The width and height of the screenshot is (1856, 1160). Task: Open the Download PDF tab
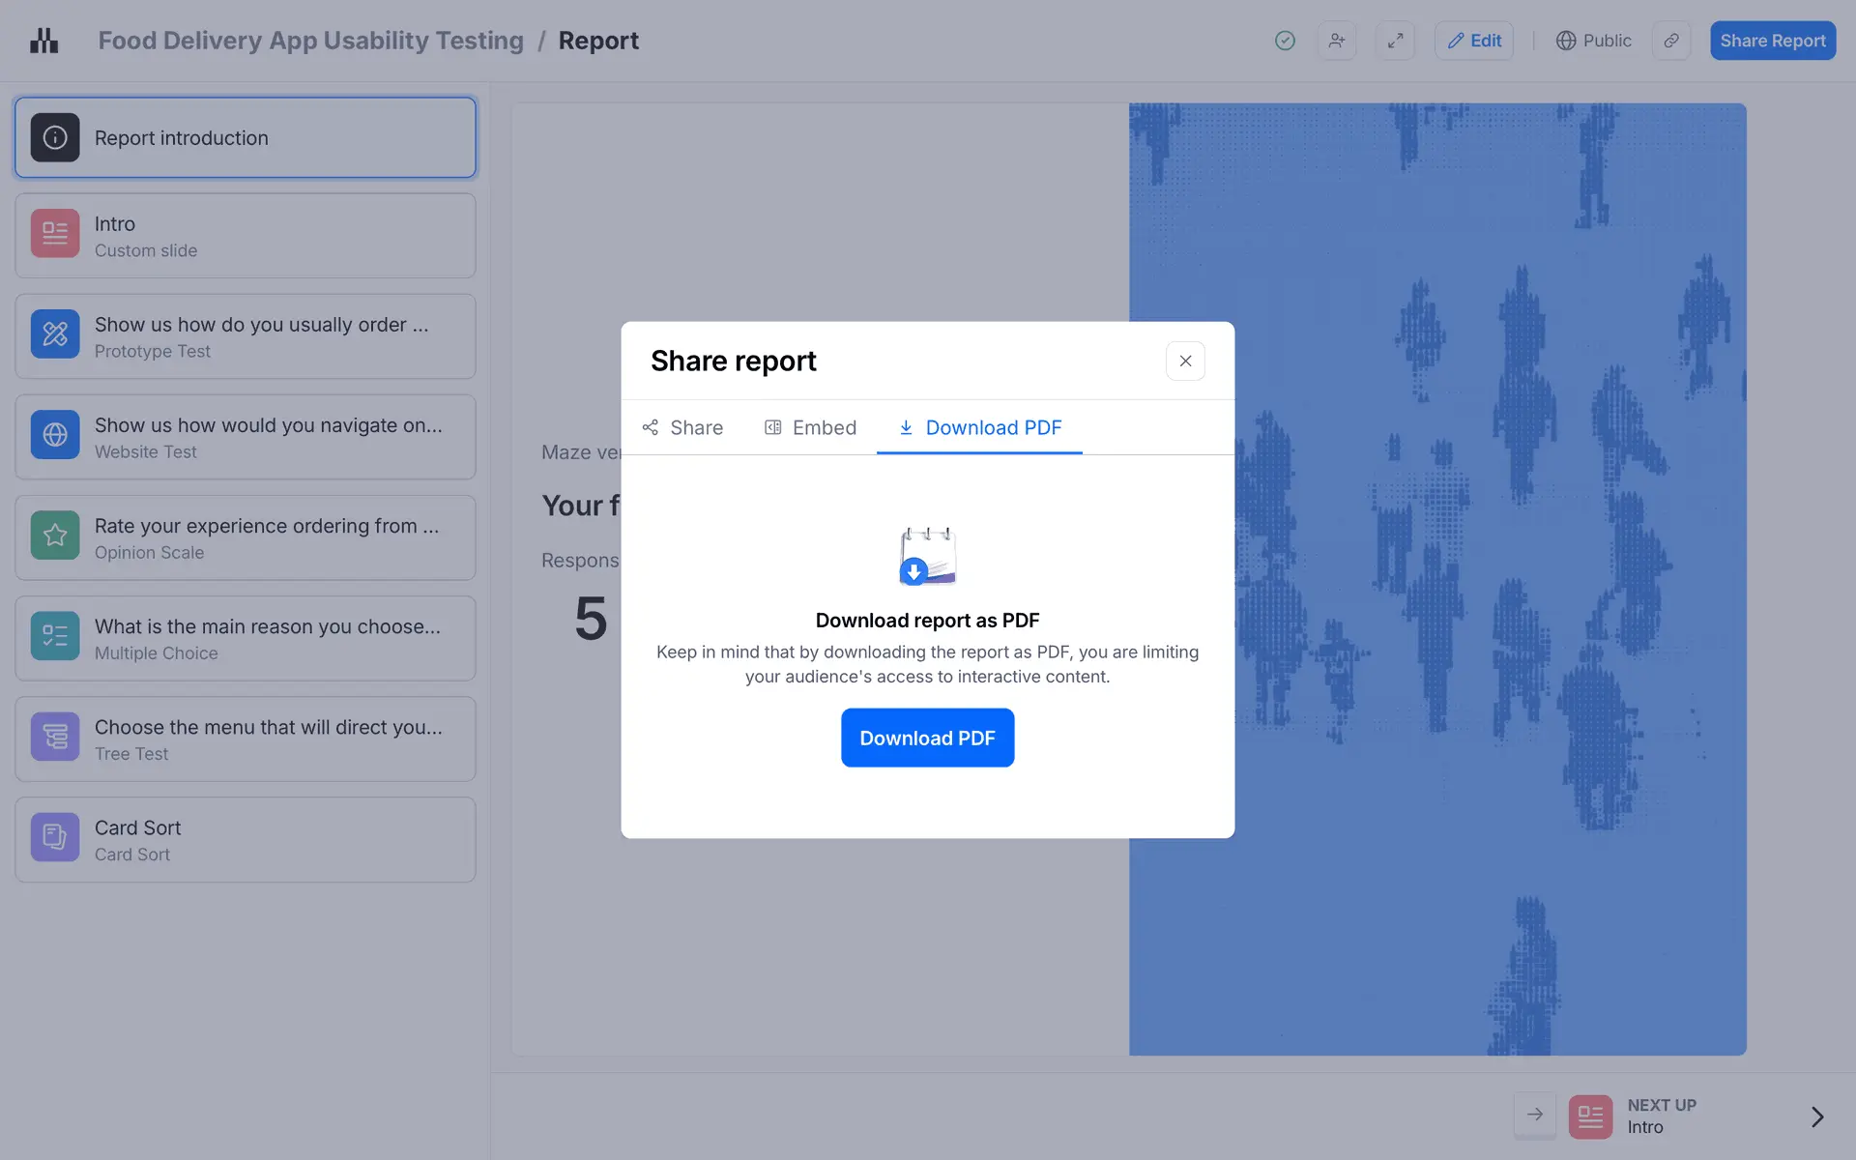click(x=979, y=427)
